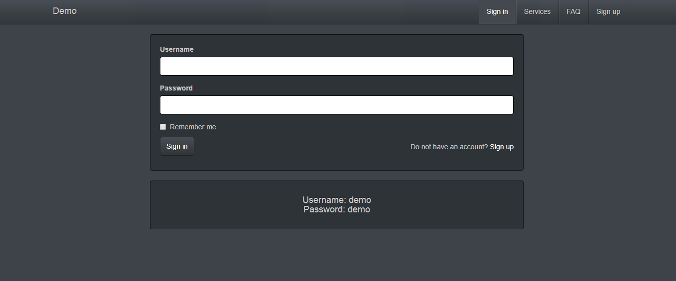Viewport: 676px width, 281px height.
Task: Click the 'Password: demo' hint text
Action: 337,209
